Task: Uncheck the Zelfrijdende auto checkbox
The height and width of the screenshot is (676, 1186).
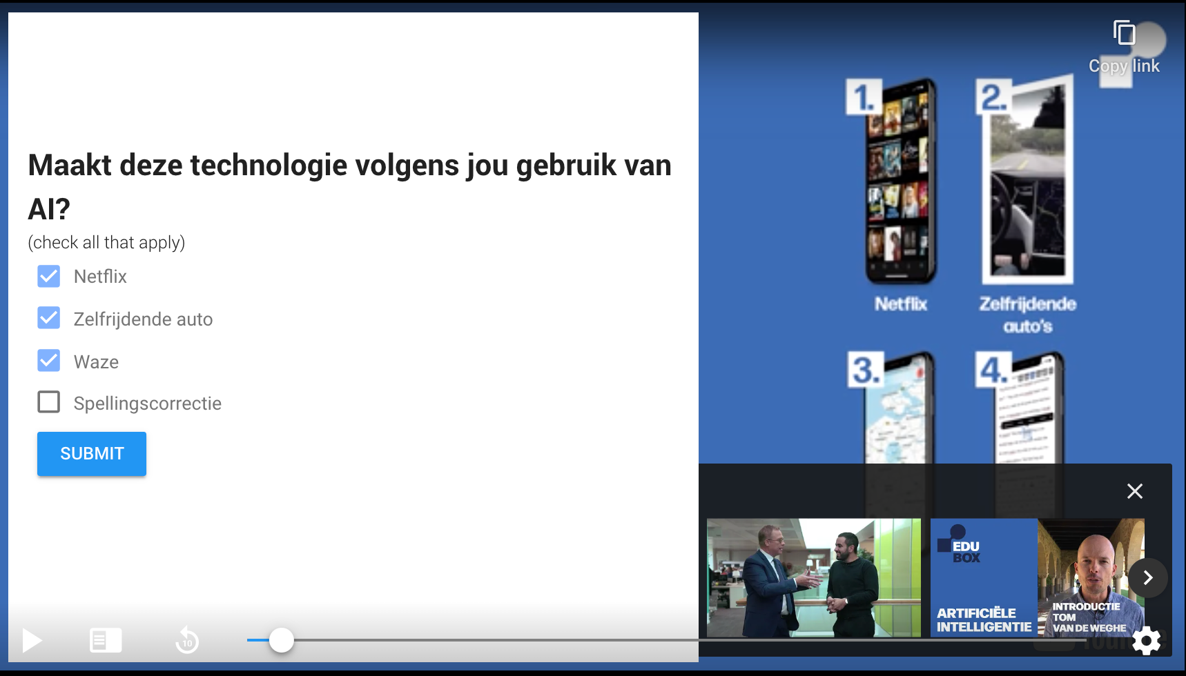Action: point(49,319)
